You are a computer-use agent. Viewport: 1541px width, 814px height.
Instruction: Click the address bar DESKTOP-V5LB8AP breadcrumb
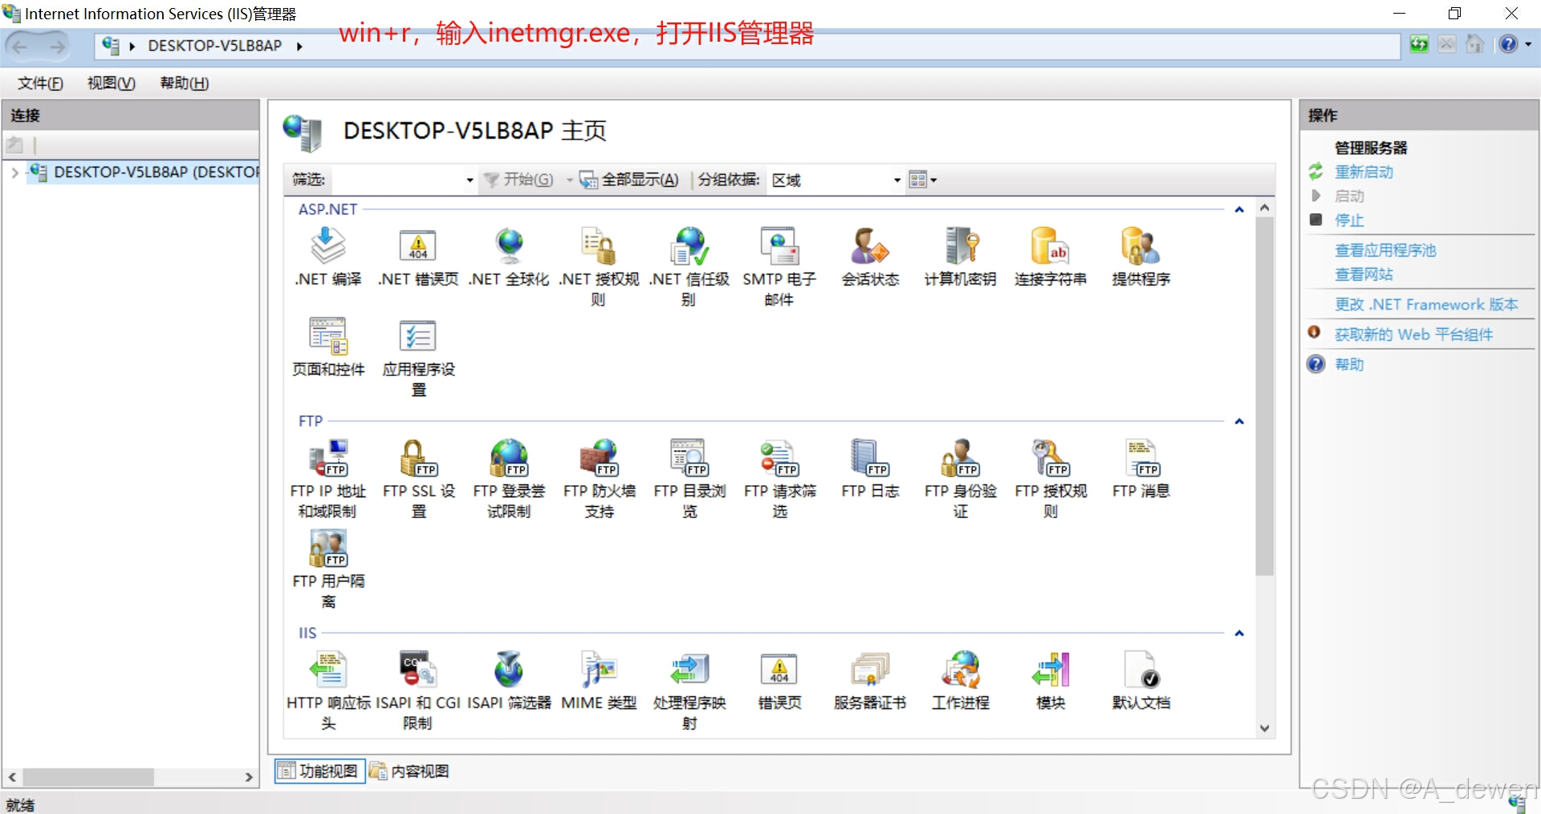(x=214, y=46)
